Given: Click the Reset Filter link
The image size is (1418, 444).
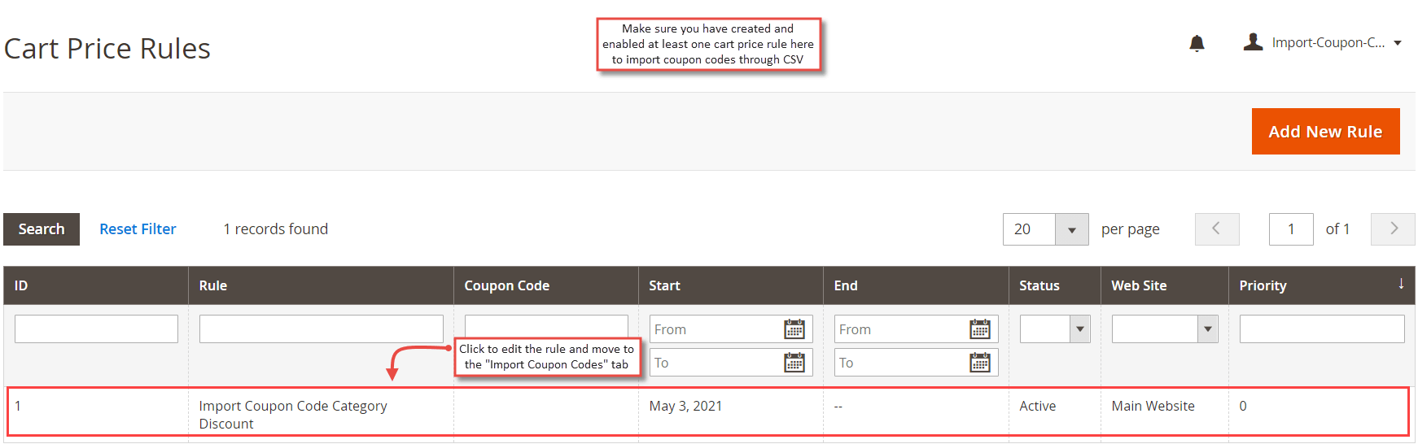Looking at the screenshot, I should [138, 229].
